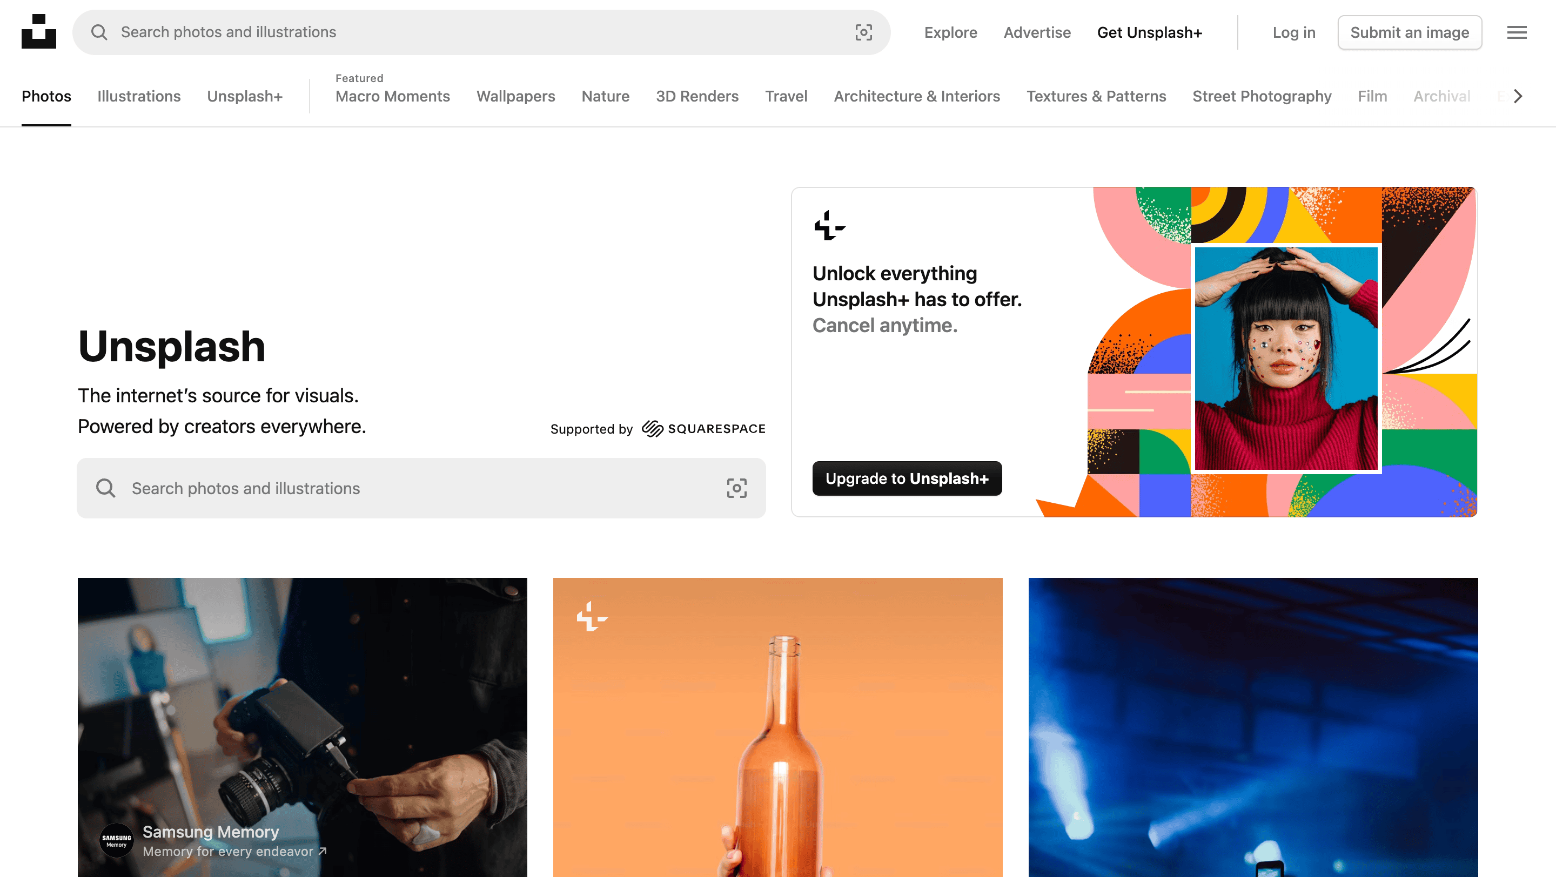This screenshot has height=877, width=1556.
Task: Select the Wallpapers topic
Action: tap(515, 96)
